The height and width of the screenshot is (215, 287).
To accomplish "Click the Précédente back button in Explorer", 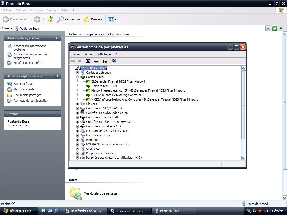I will tap(14, 19).
